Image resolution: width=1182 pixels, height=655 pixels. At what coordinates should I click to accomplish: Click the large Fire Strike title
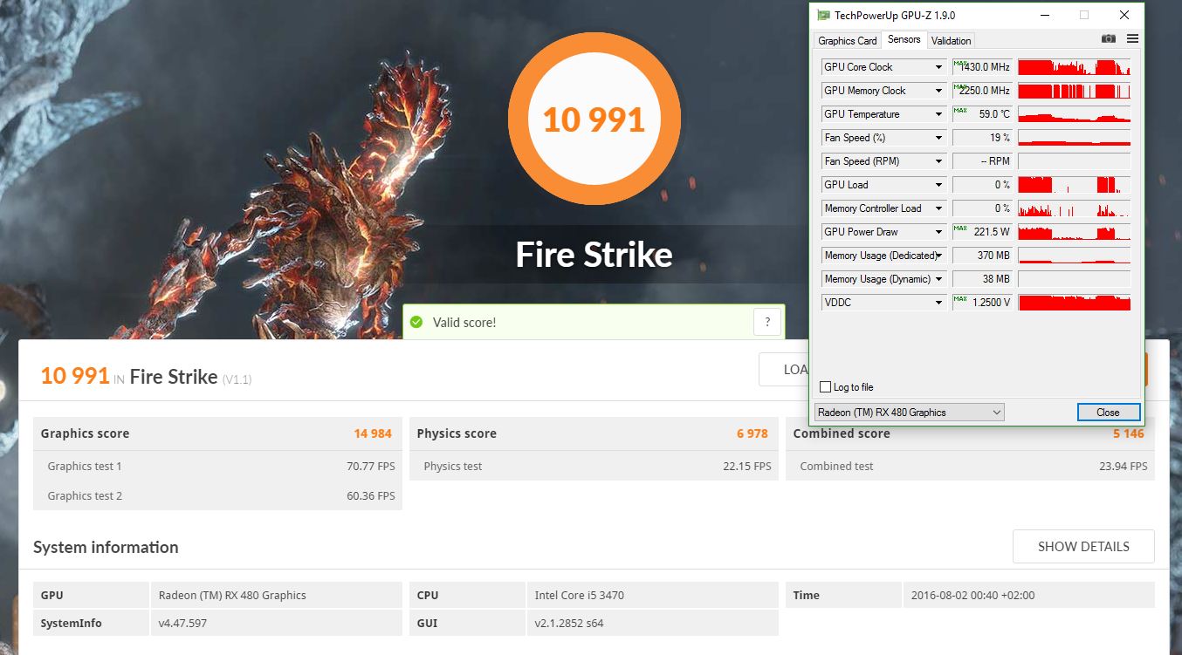point(594,256)
